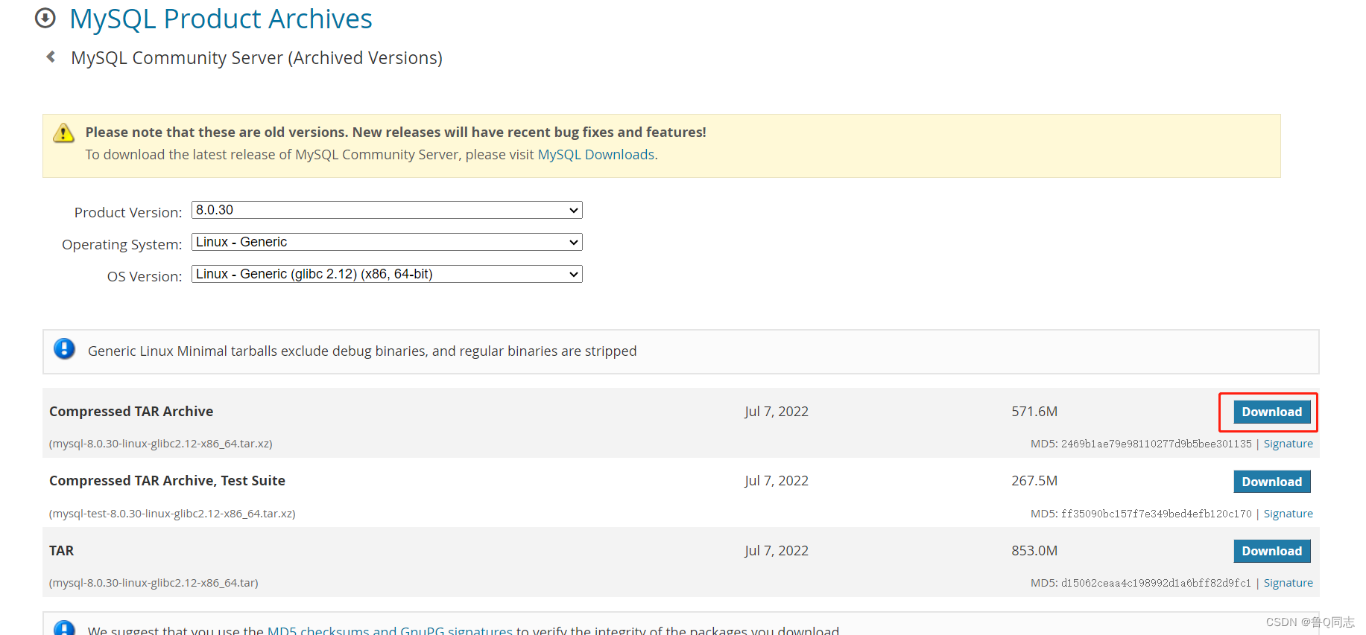Click the blue info icon beside Generic Linux Minimal
This screenshot has width=1366, height=635.
(x=65, y=348)
